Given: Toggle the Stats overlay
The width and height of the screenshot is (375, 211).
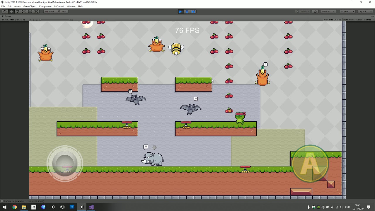Looking at the screenshot, I should pyautogui.click(x=359, y=20).
